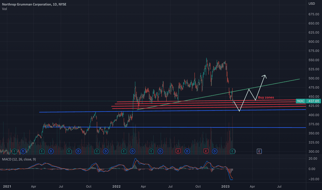This screenshot has height=190, width=322.
Task: Click the 350.00 price axis label
Action: click(314, 133)
